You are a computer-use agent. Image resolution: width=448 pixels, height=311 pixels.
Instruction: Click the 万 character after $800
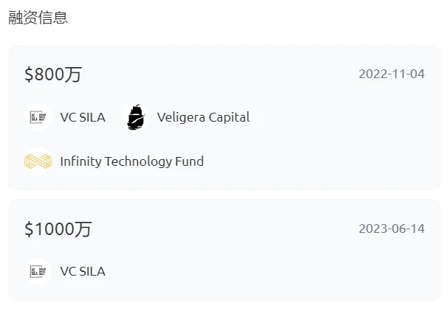[74, 74]
